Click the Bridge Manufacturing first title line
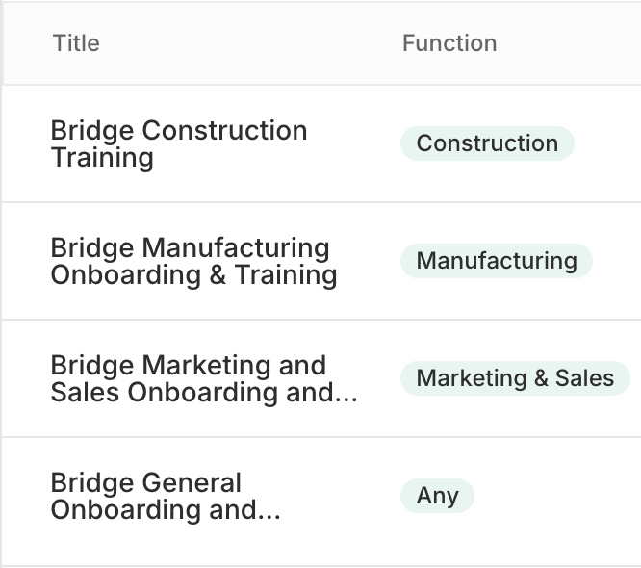This screenshot has width=641, height=568. click(x=190, y=248)
